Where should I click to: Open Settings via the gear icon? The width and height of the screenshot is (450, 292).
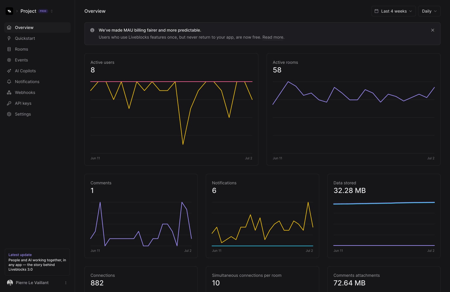(x=9, y=114)
